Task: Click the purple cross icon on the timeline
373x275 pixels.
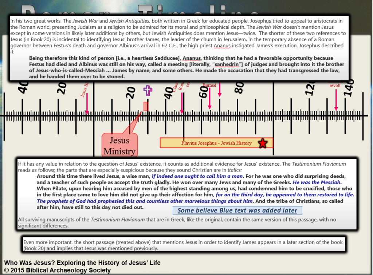Action: click(148, 90)
